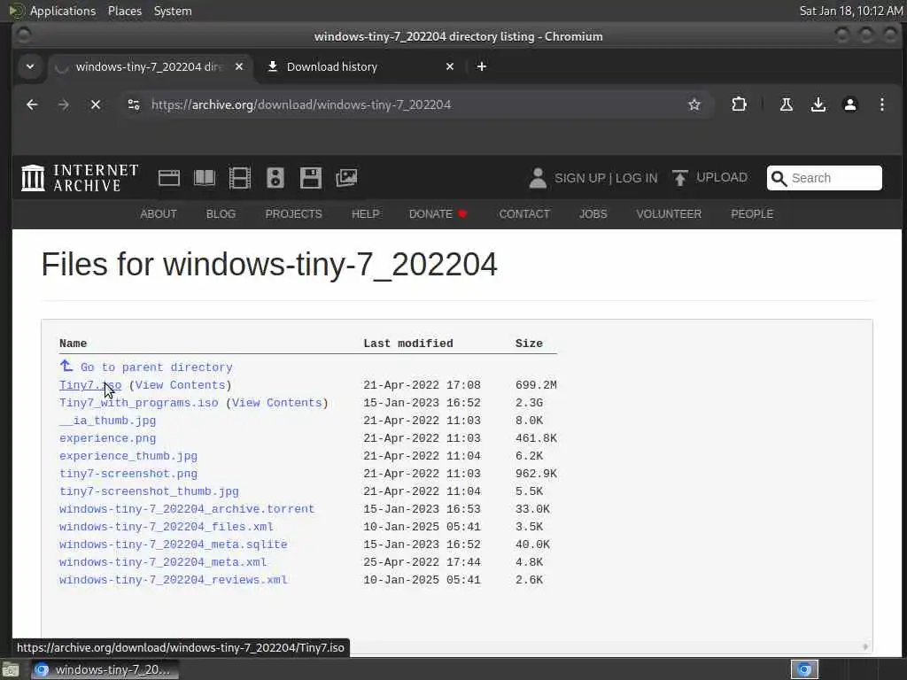Screen dimensions: 907x680
Task: Open the Texts book icon
Action: [205, 177]
